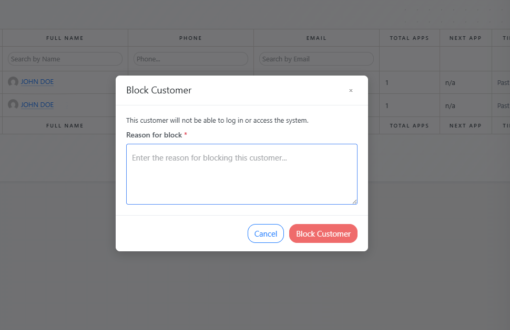This screenshot has height=330, width=510.
Task: Click the Phone filter input
Action: 190,59
